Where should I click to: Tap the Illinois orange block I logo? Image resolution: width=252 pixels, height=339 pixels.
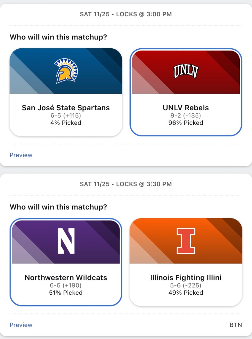click(x=185, y=241)
